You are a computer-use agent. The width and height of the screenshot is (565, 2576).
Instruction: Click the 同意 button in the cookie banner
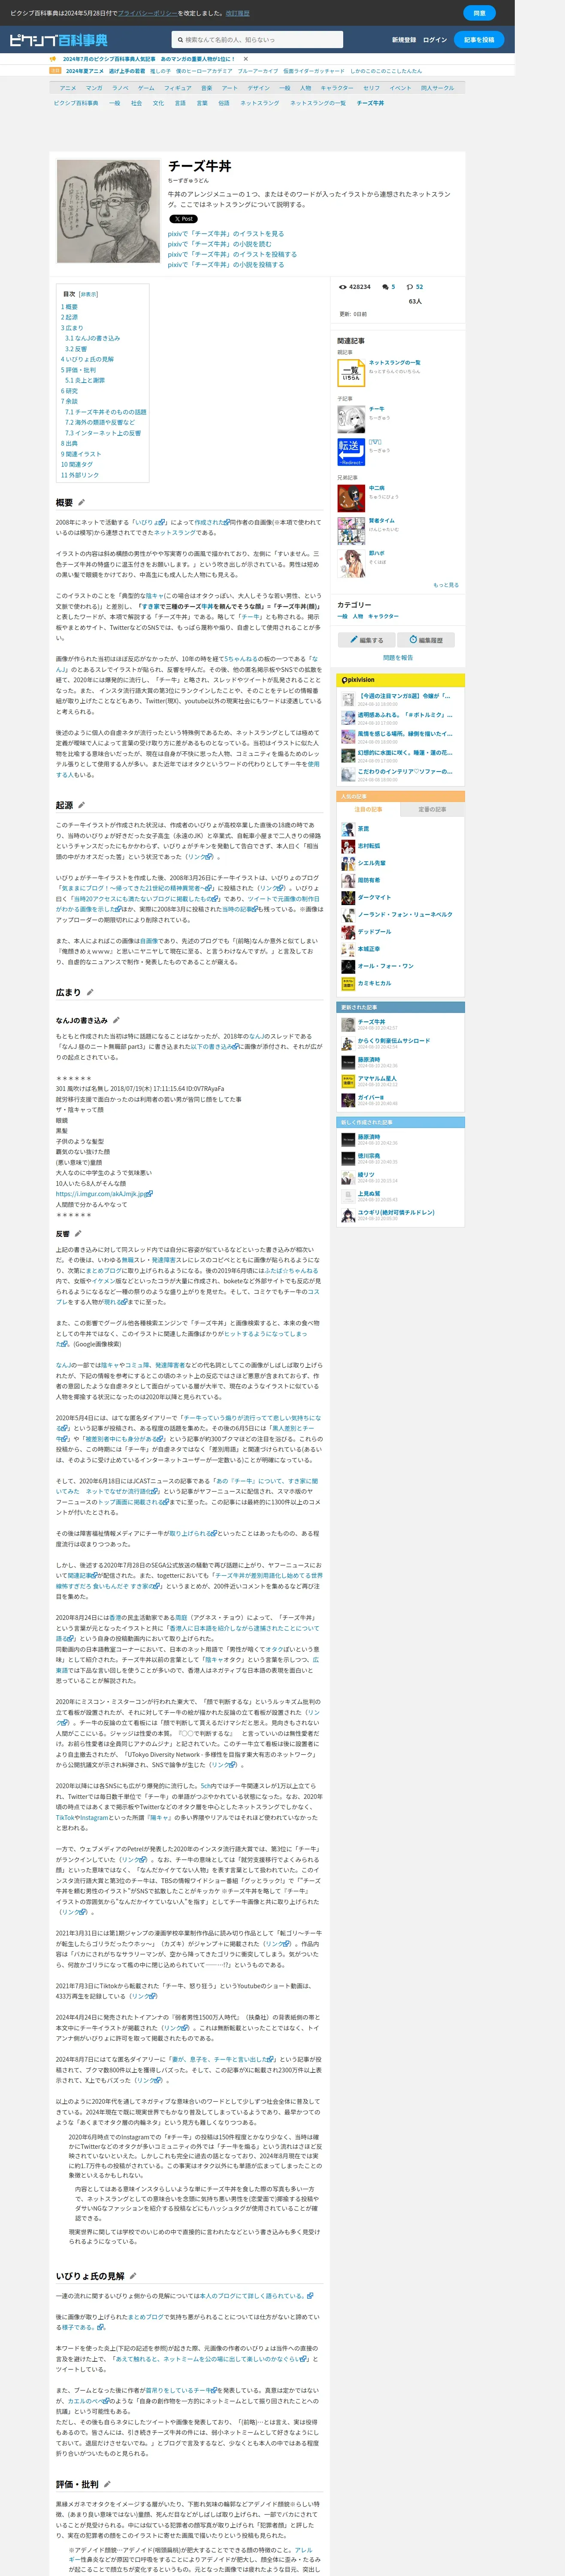click(x=479, y=13)
